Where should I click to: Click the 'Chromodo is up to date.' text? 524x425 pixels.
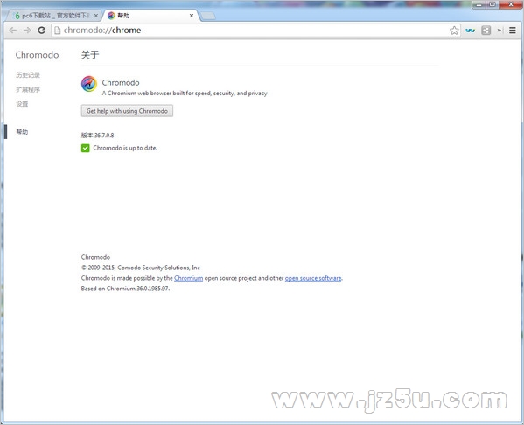tap(125, 148)
